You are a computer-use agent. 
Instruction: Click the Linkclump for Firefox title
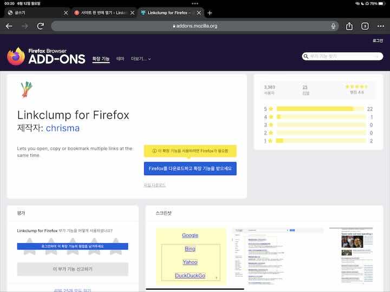click(73, 115)
